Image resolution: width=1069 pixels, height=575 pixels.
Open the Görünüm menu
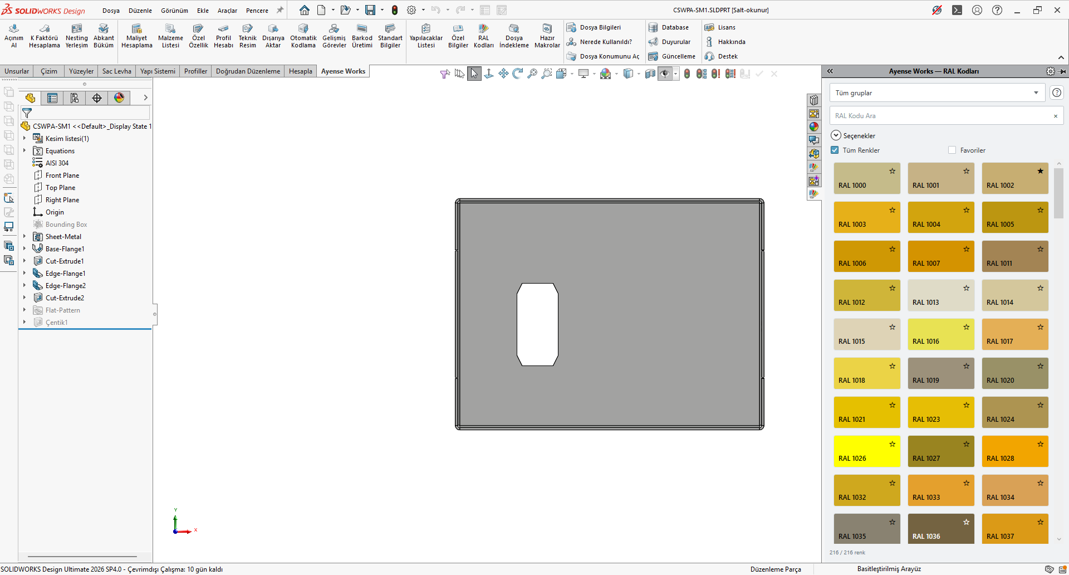point(174,11)
